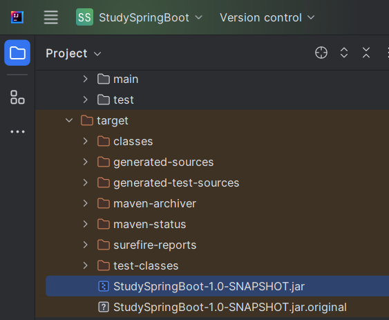Expand the main folder chevron

coord(86,79)
